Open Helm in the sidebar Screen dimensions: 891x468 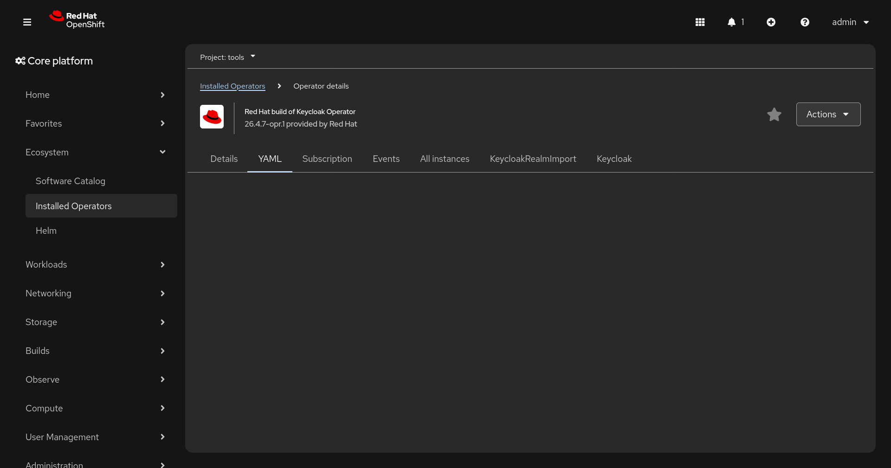(101, 231)
